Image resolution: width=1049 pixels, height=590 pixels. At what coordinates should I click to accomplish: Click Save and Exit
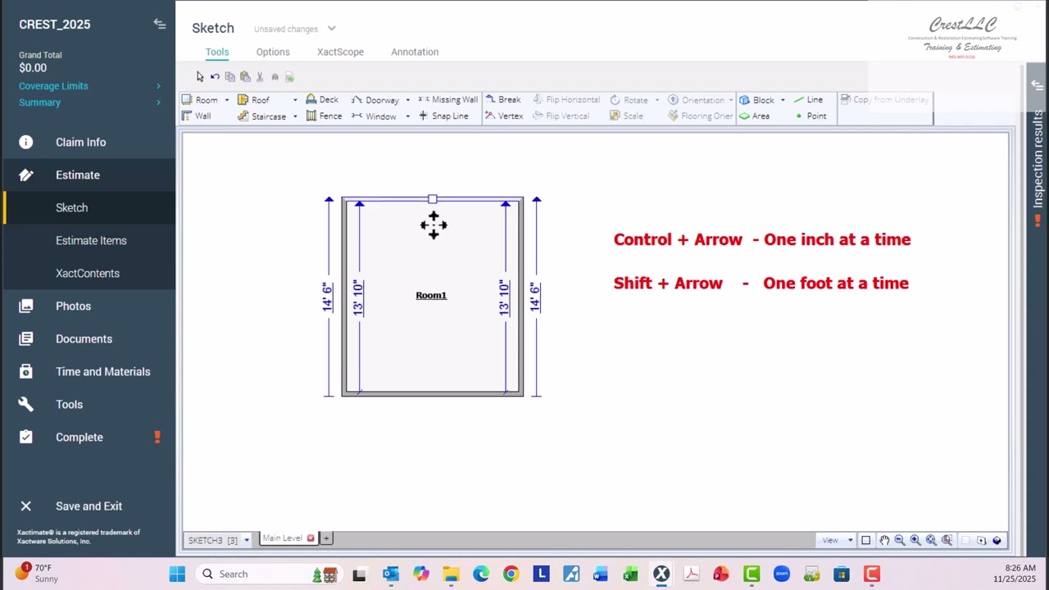click(x=89, y=506)
